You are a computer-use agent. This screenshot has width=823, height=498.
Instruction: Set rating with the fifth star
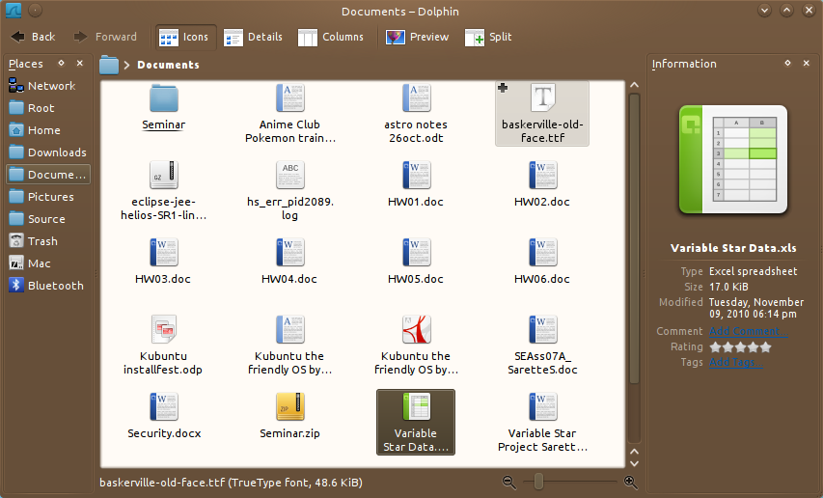(x=766, y=346)
